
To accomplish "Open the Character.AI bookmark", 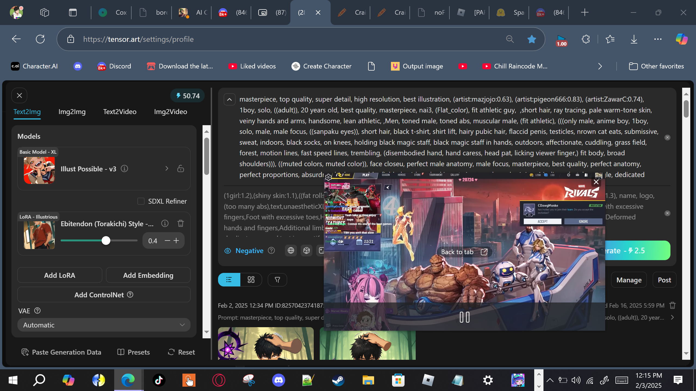I will pos(34,66).
